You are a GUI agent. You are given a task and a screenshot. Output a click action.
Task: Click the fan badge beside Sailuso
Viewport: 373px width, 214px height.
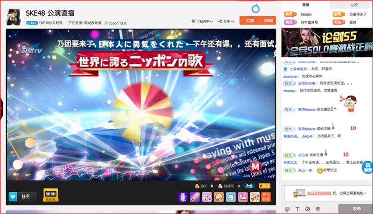click(x=290, y=14)
